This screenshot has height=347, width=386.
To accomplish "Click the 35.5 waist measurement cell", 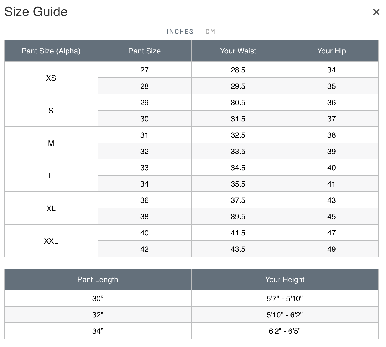I will tap(238, 184).
